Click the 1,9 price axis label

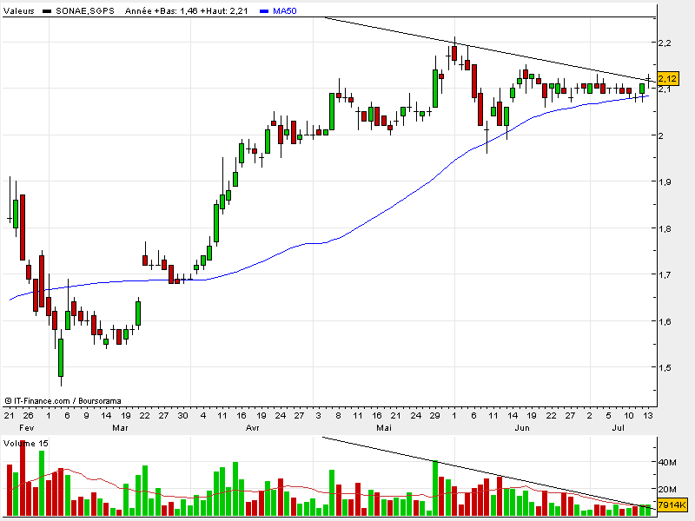665,182
